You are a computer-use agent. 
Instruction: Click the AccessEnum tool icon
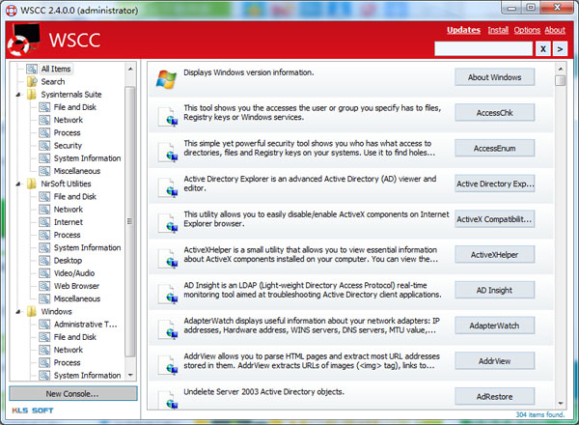pyautogui.click(x=167, y=153)
